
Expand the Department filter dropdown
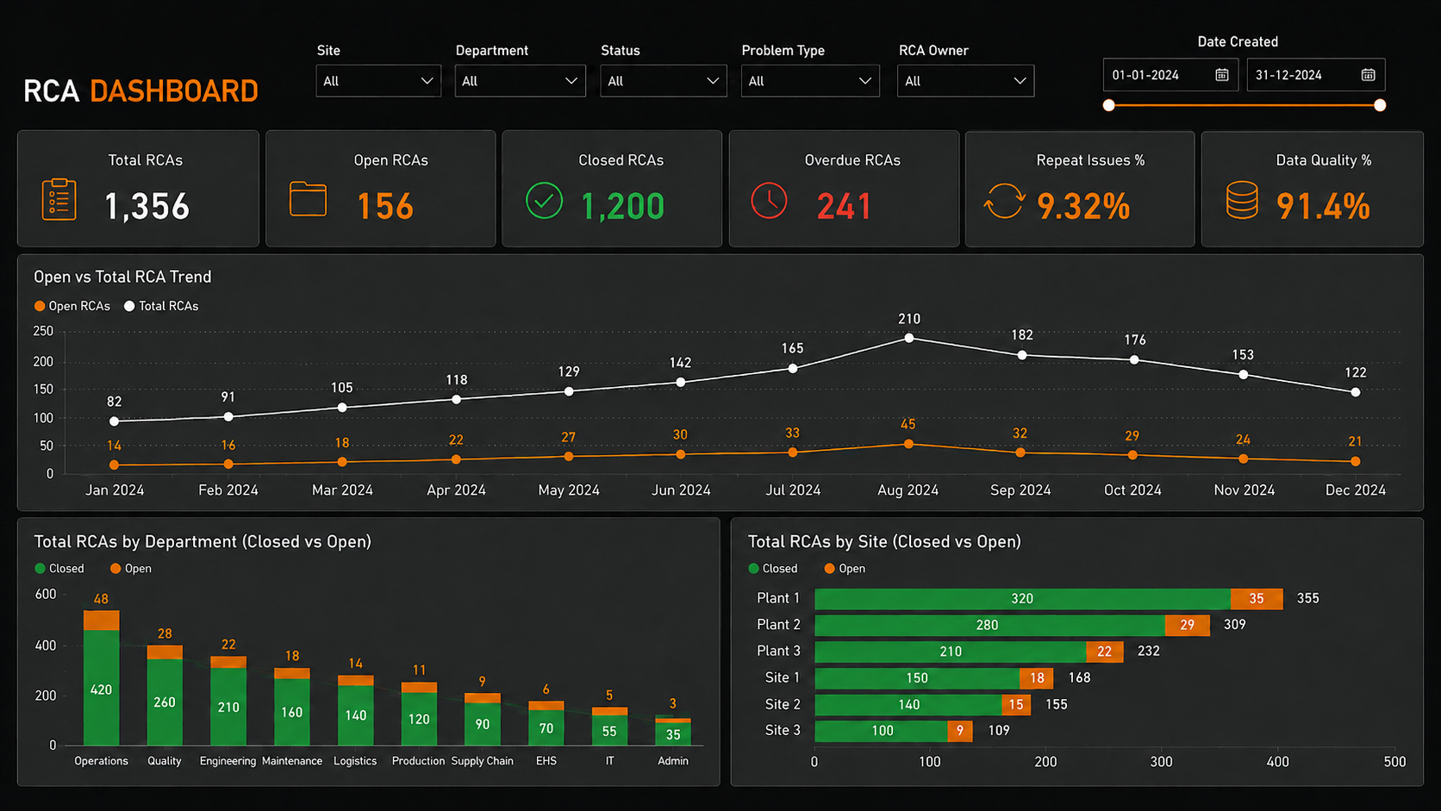tap(521, 81)
